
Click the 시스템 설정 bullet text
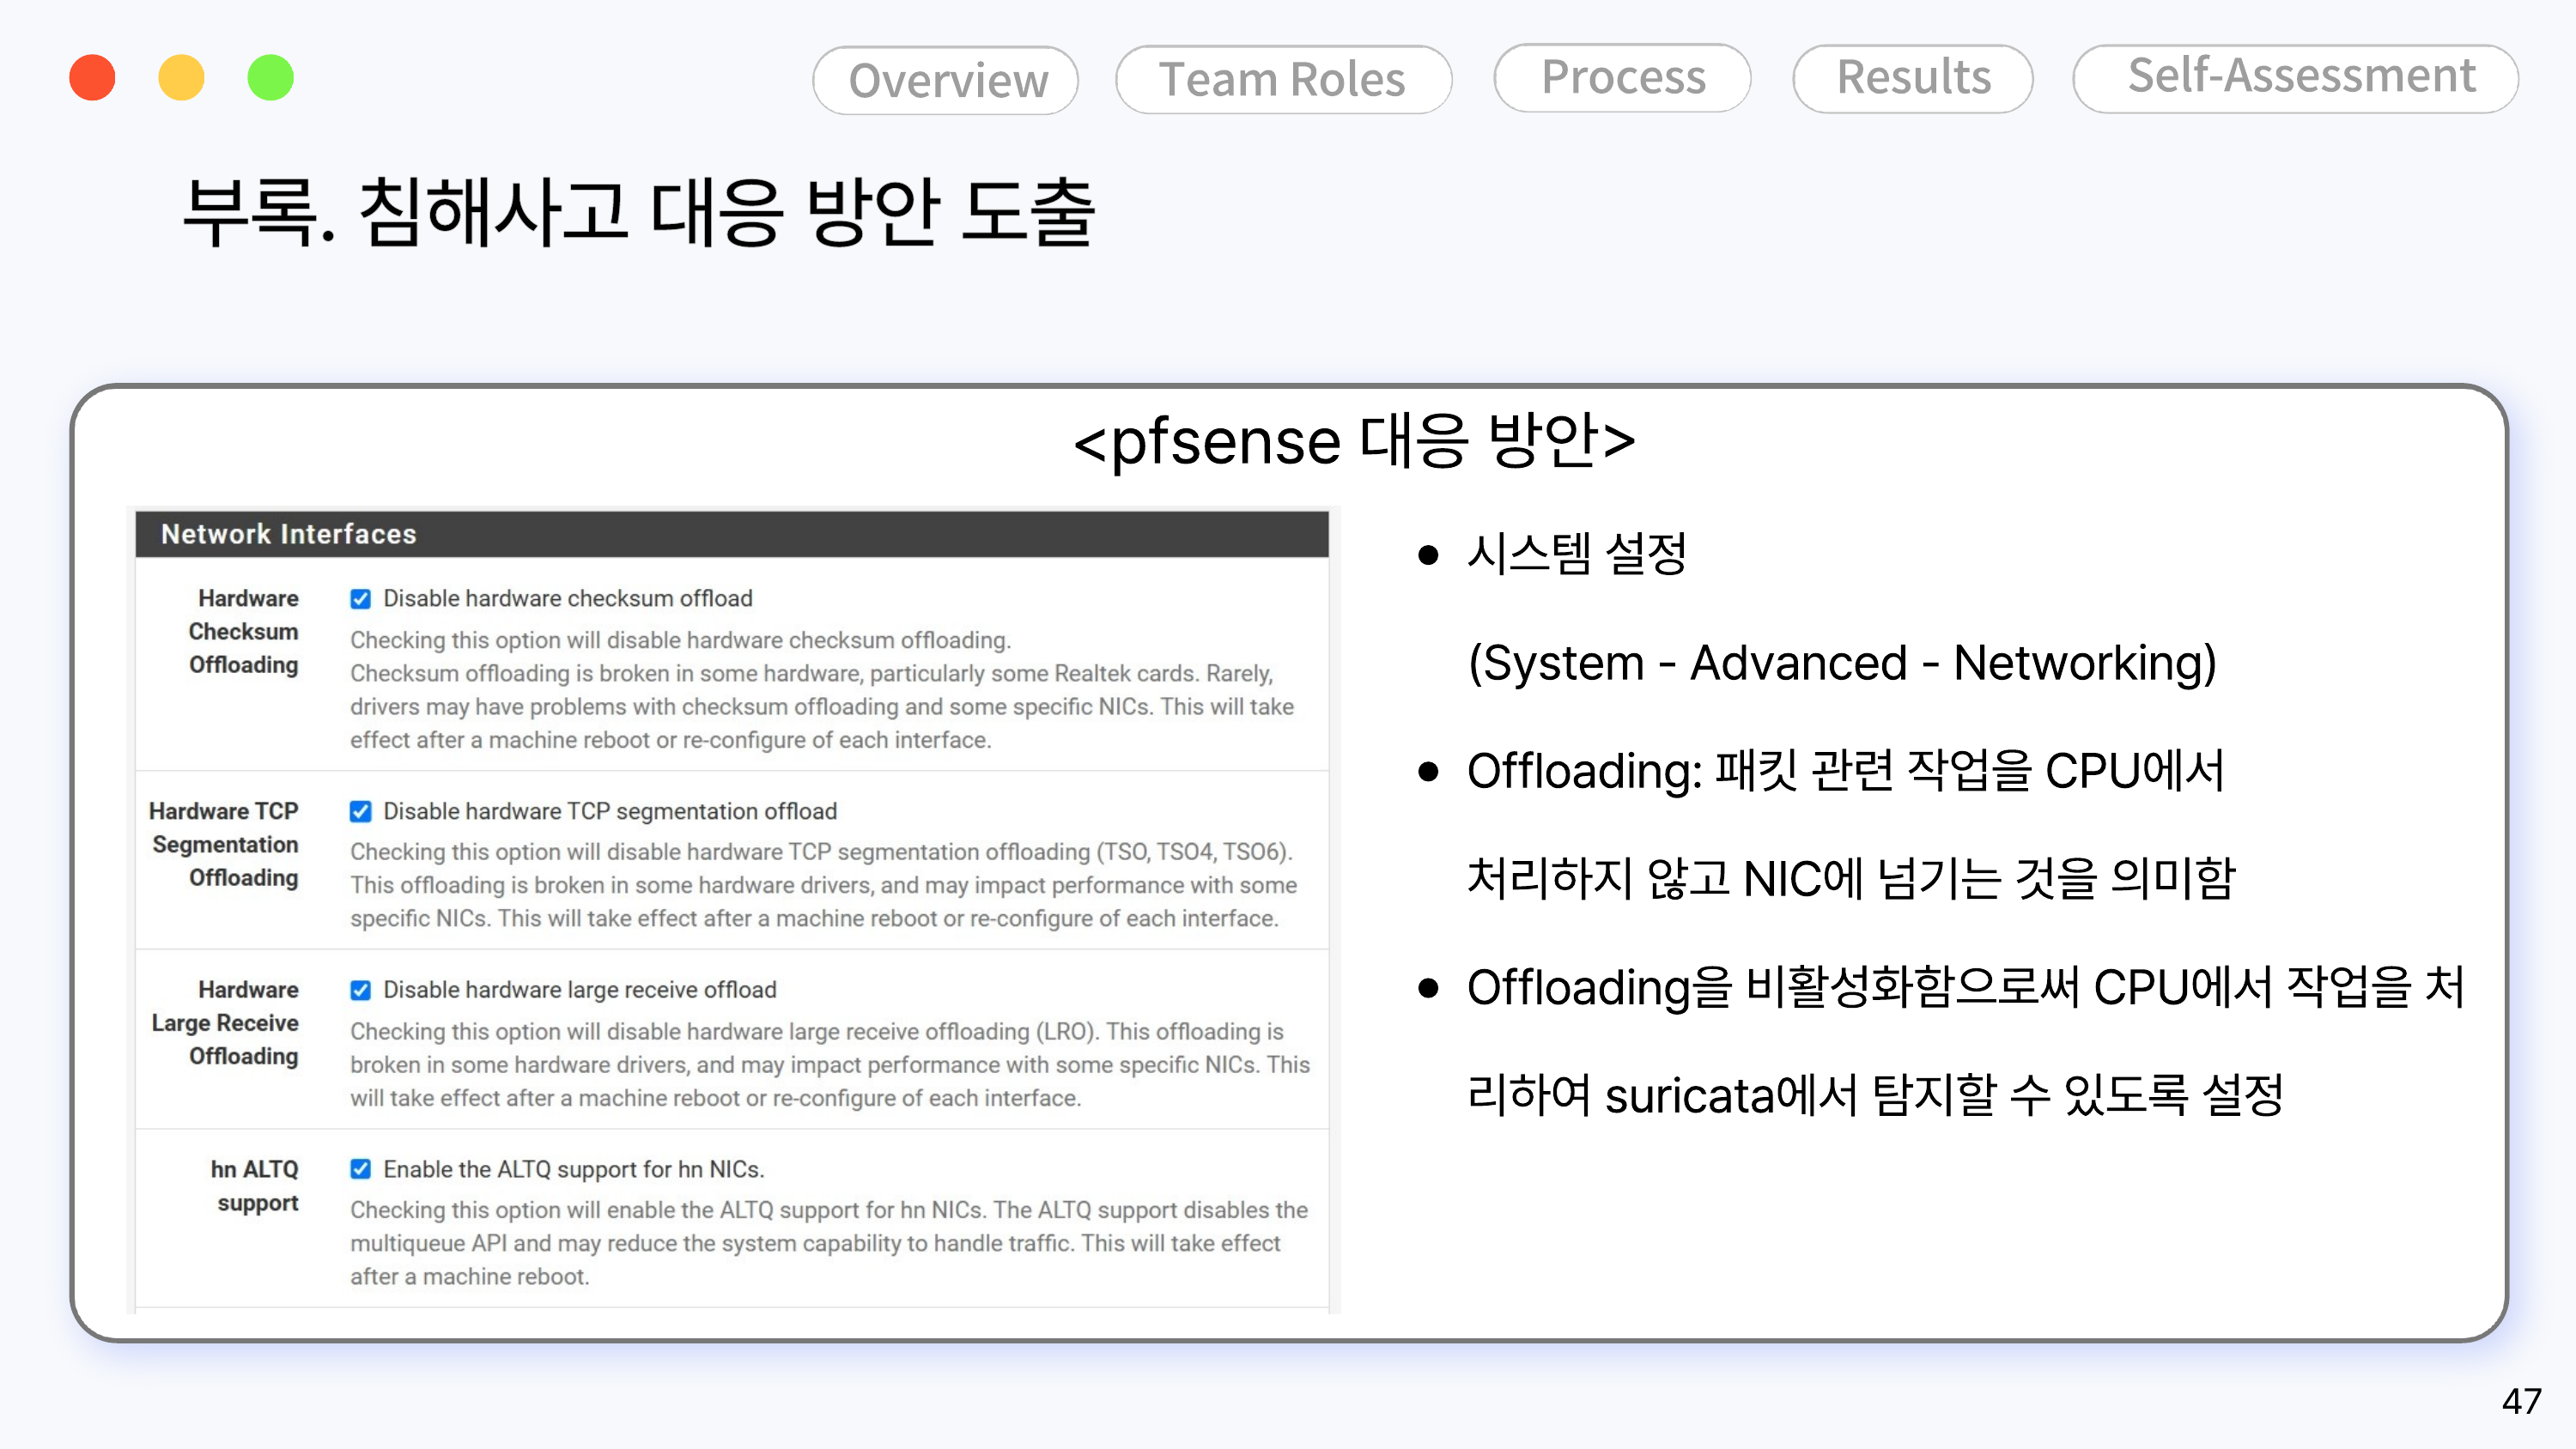point(1576,553)
